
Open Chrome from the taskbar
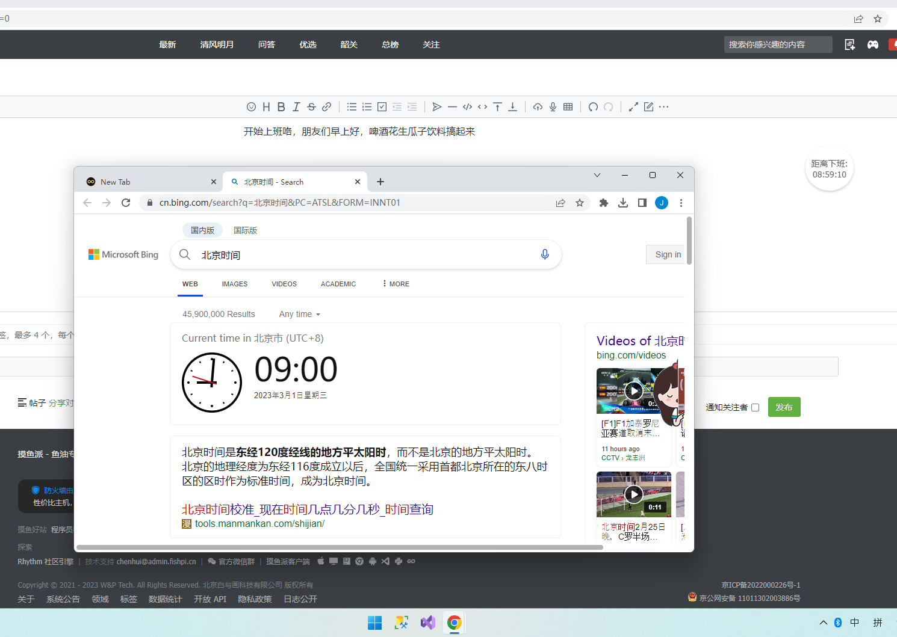455,623
